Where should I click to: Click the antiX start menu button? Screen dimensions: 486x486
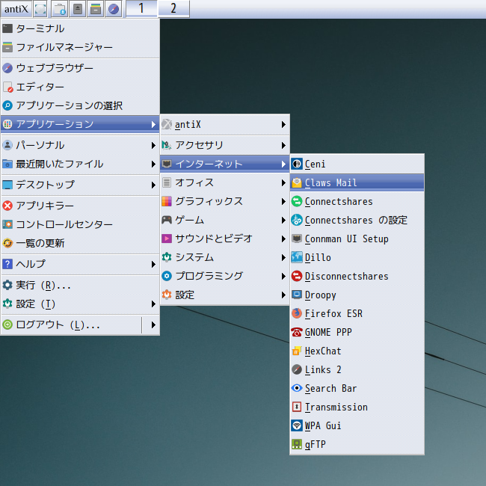point(16,9)
